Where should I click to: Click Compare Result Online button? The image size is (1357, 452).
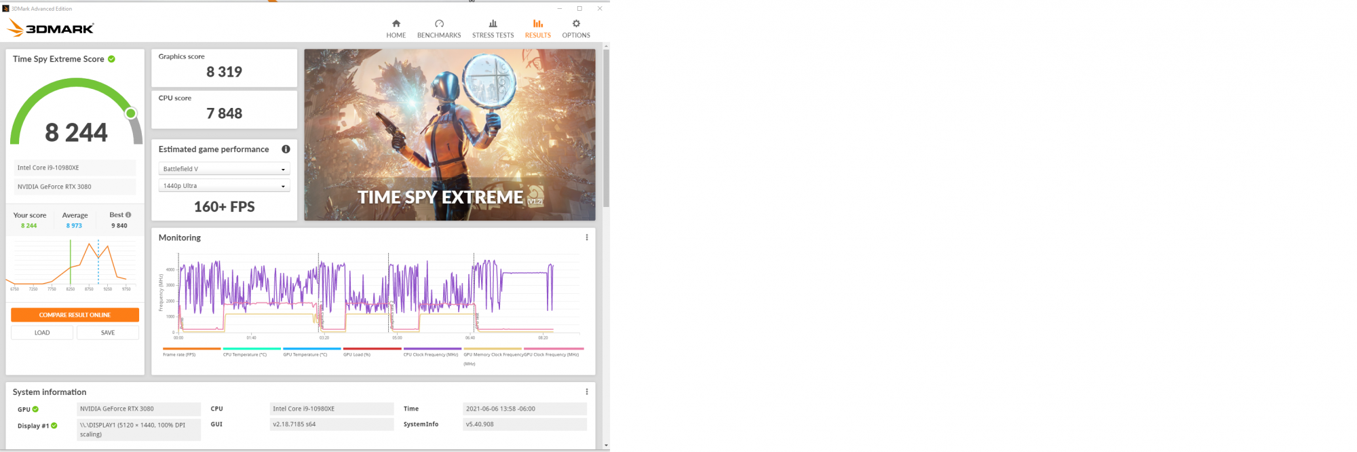[75, 315]
